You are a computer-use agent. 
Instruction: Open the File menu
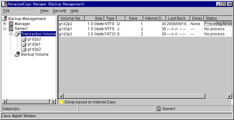pos(6,11)
